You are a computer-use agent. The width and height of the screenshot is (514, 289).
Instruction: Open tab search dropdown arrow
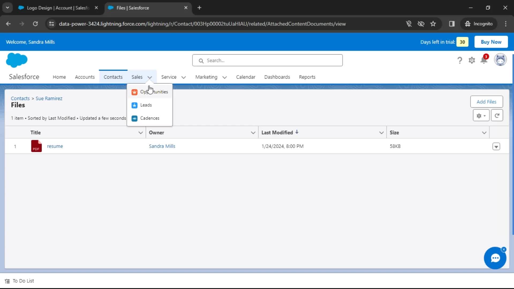pyautogui.click(x=7, y=8)
